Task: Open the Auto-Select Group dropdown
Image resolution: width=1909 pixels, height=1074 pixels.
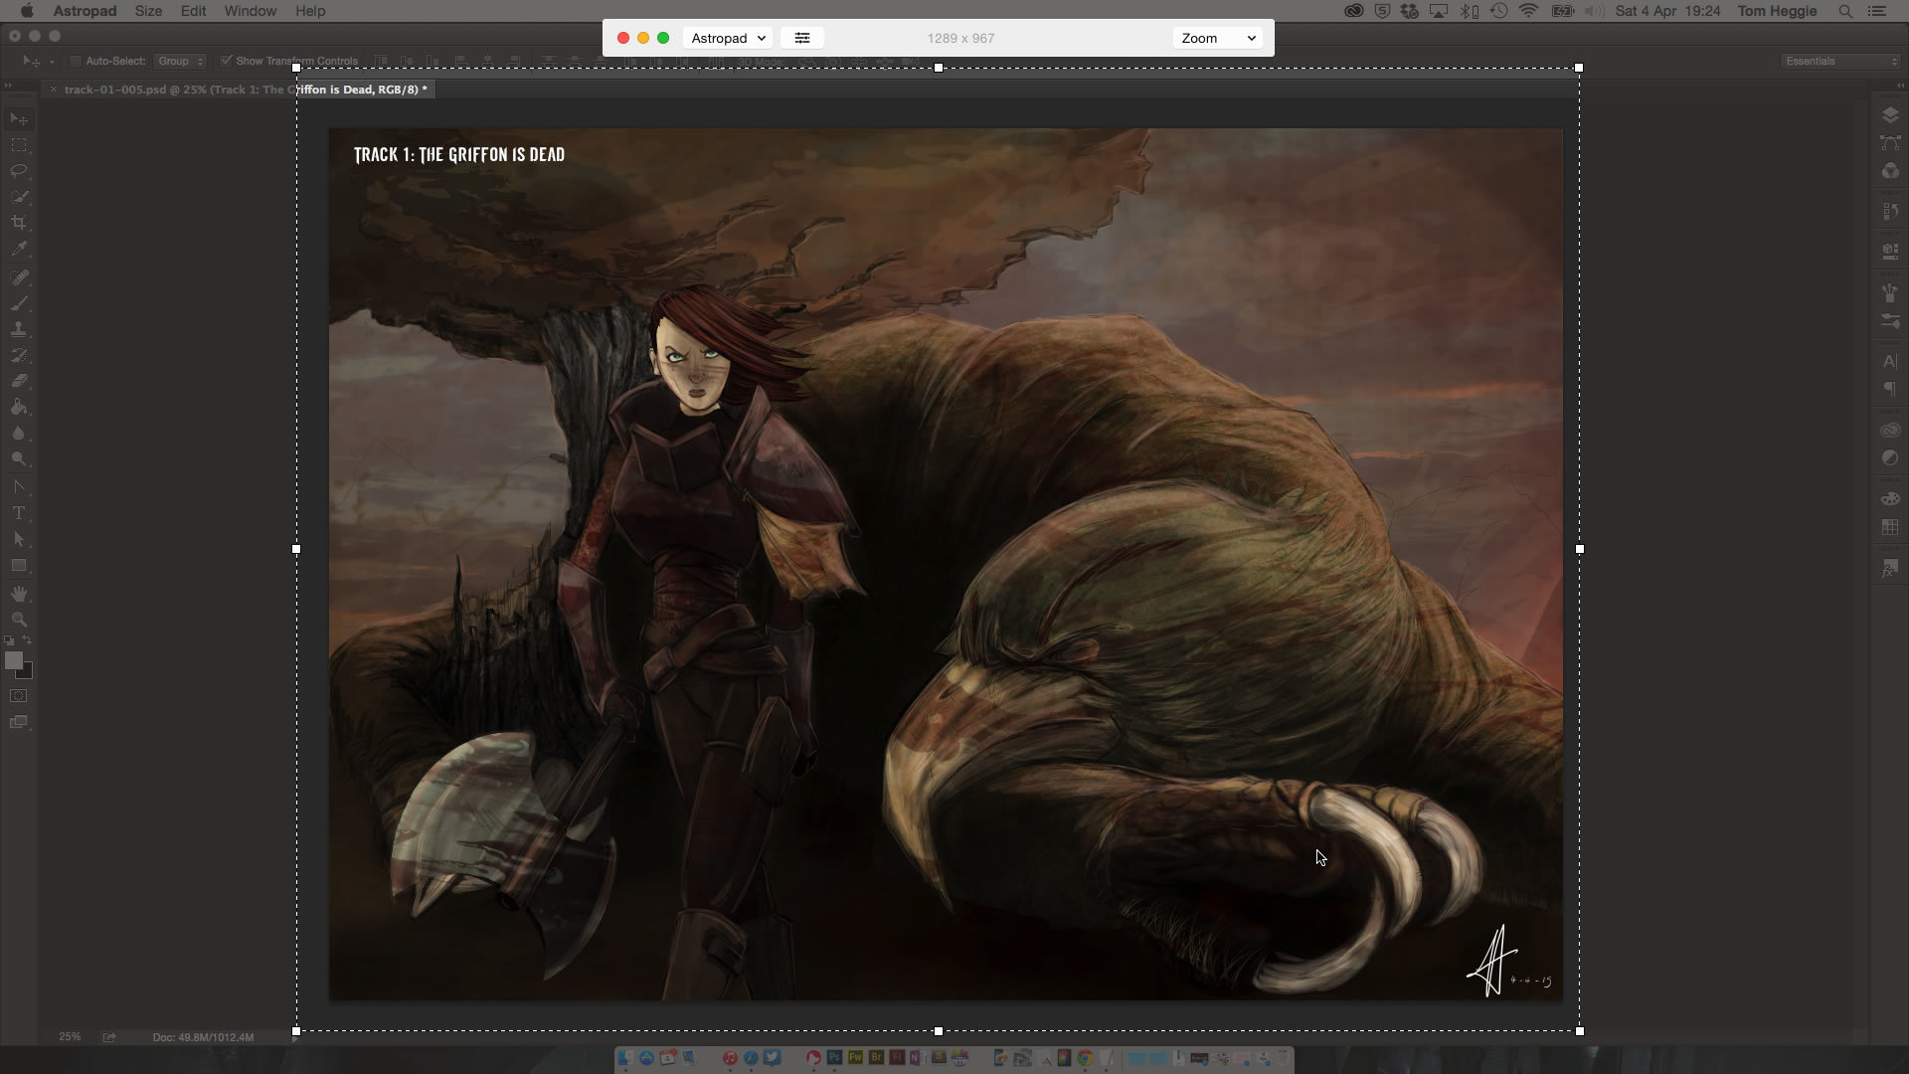Action: click(x=180, y=62)
